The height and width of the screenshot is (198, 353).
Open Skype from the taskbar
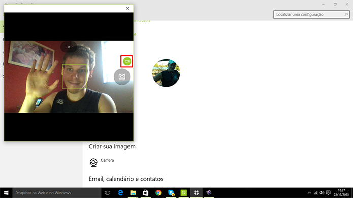171,193
